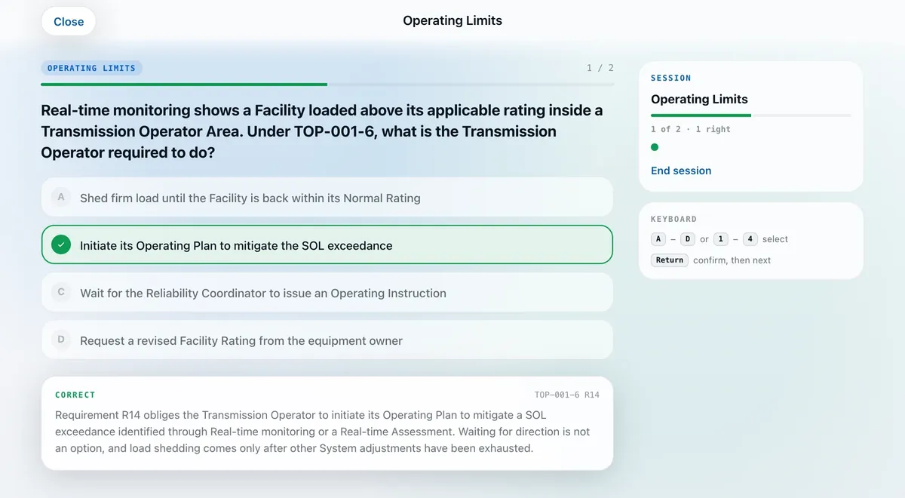The image size is (905, 498).
Task: Pick answer D Request a revised Facility Rating
Action: (327, 340)
